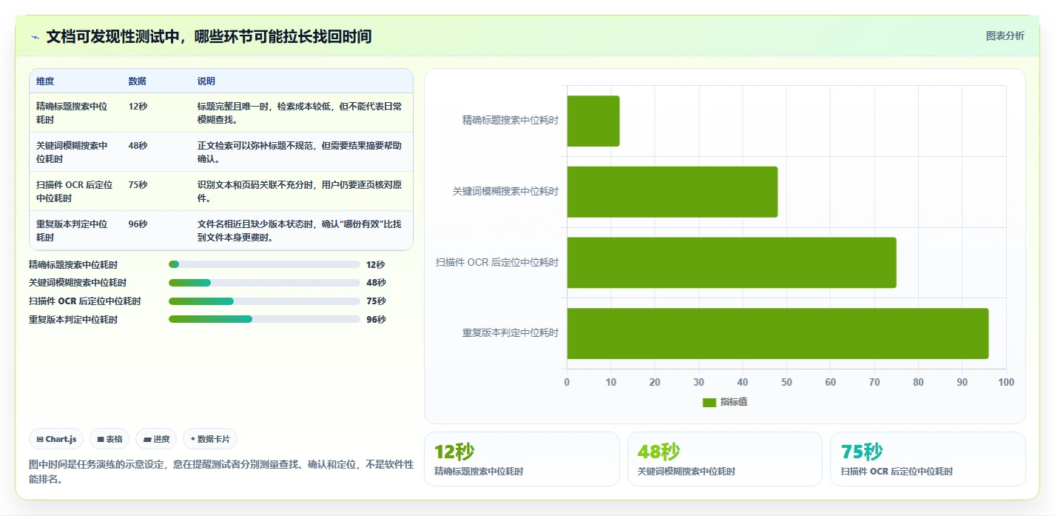
Task: Click the 维度 column header
Action: tap(45, 81)
